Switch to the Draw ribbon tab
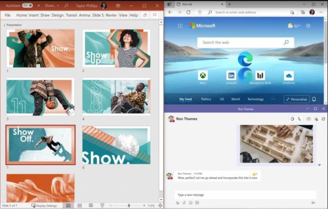The image size is (328, 209). [x=45, y=15]
